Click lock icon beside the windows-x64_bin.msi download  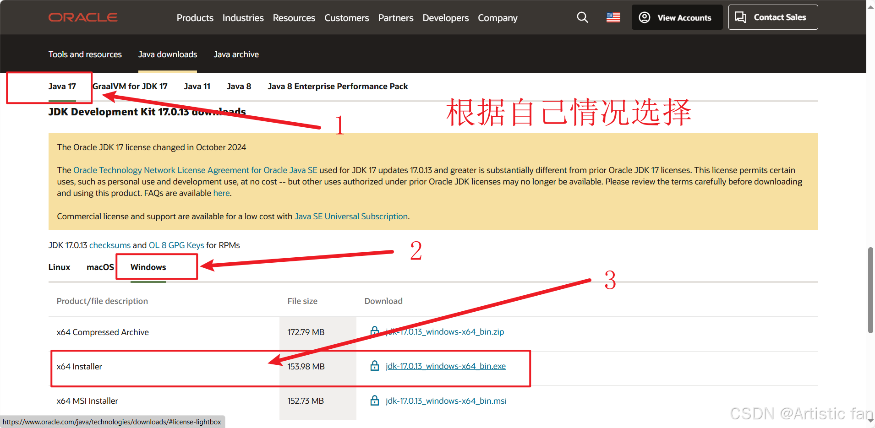tap(375, 401)
